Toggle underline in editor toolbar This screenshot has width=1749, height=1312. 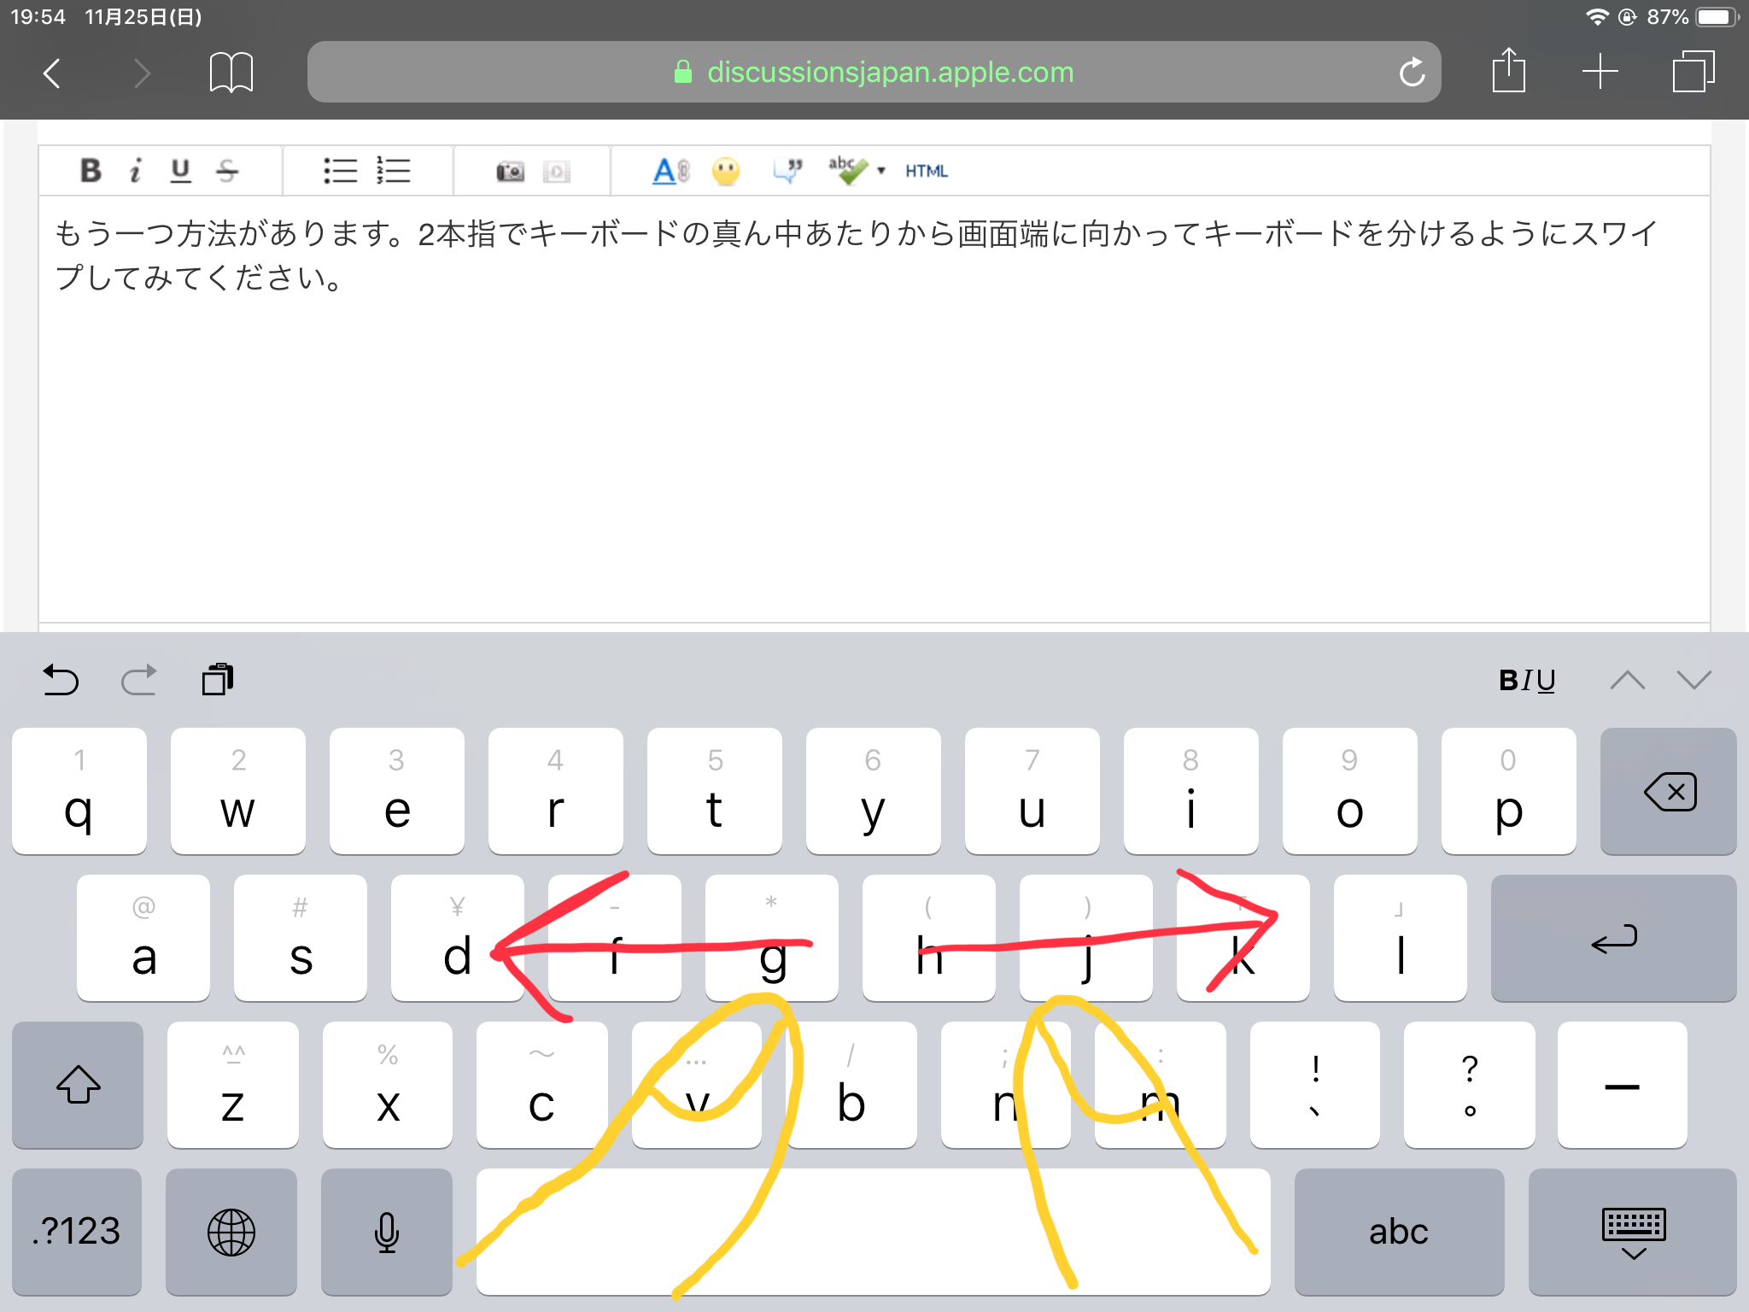pos(180,171)
